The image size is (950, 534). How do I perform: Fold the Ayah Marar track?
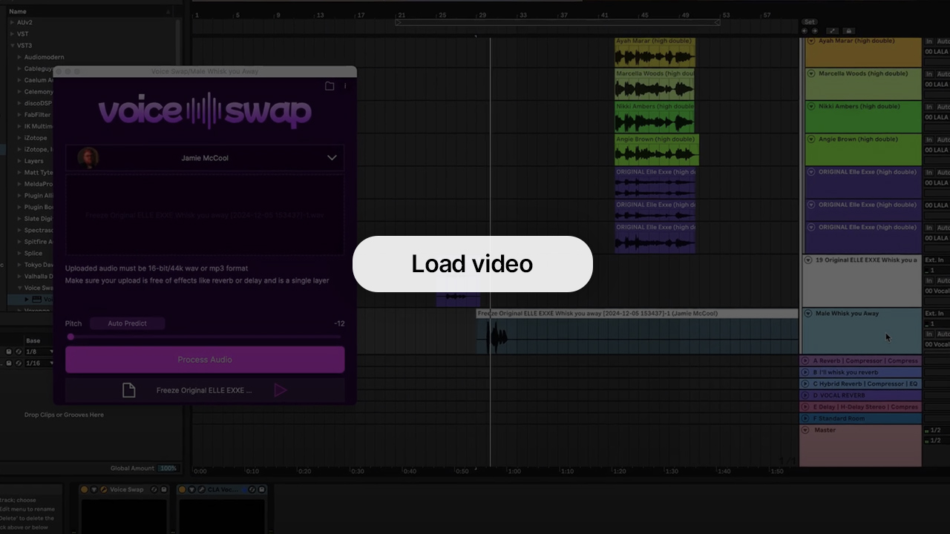click(x=810, y=42)
